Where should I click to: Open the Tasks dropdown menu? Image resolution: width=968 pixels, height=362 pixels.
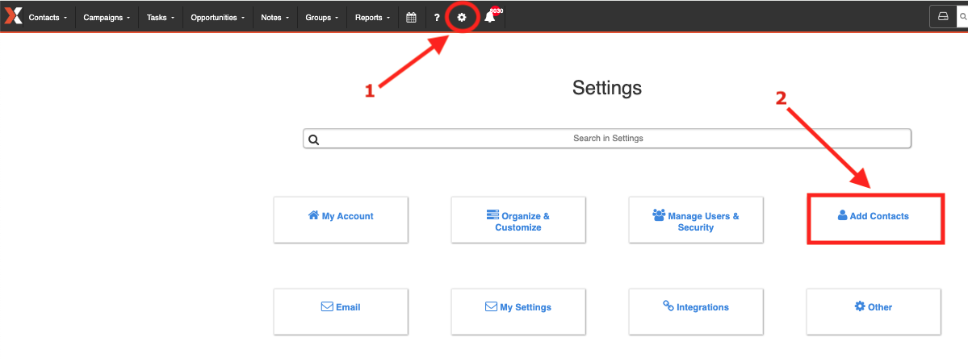[x=161, y=17]
